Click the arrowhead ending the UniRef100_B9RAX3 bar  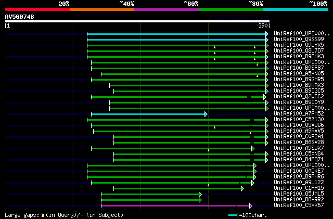click(267, 86)
